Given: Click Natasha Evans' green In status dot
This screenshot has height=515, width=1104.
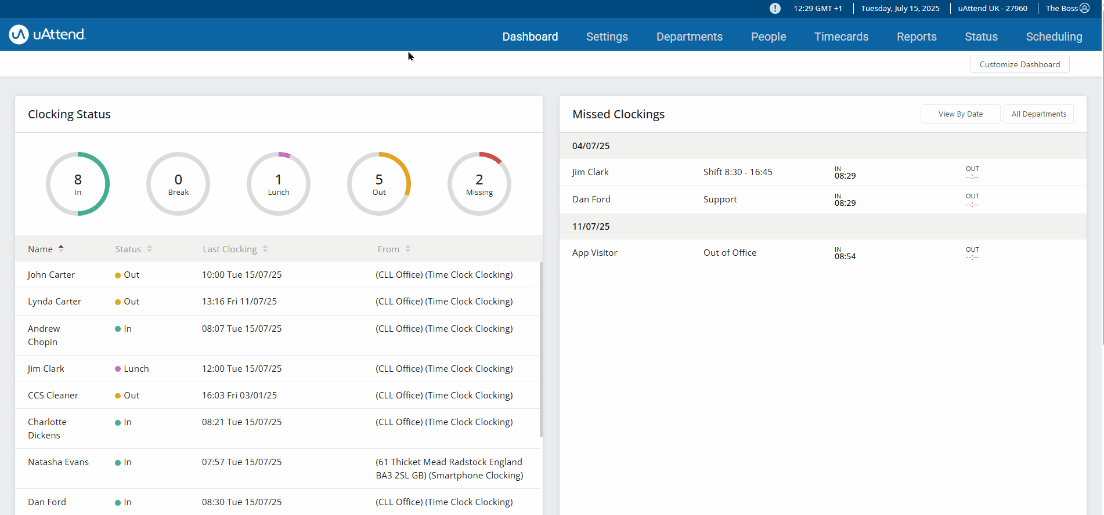Looking at the screenshot, I should tap(118, 462).
